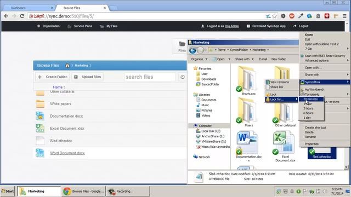Reload the sync.demo page
The width and height of the screenshot is (351, 197).
[x=22, y=16]
